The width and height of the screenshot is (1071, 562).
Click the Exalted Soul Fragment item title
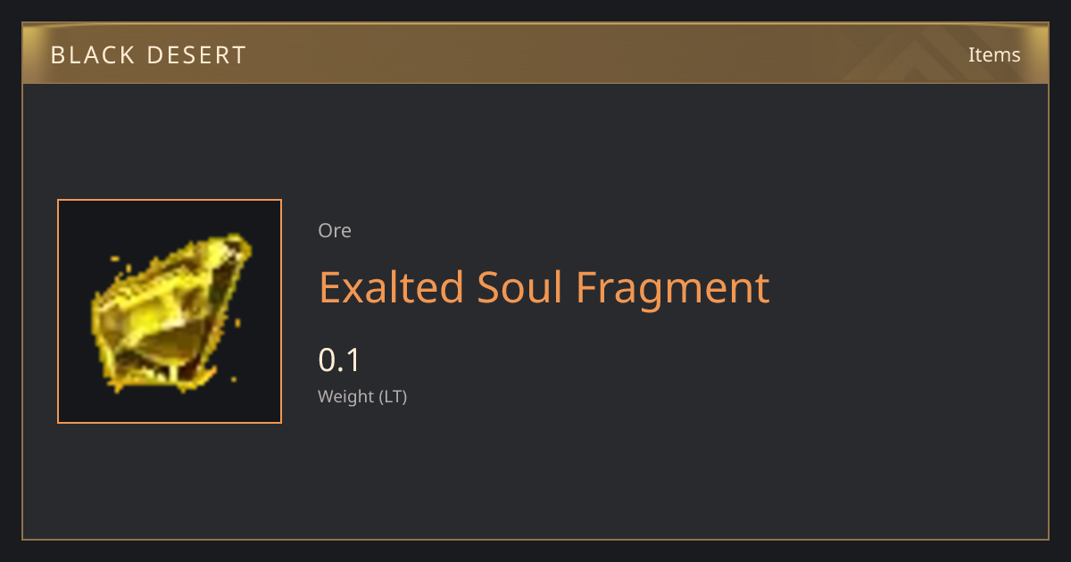pos(544,287)
